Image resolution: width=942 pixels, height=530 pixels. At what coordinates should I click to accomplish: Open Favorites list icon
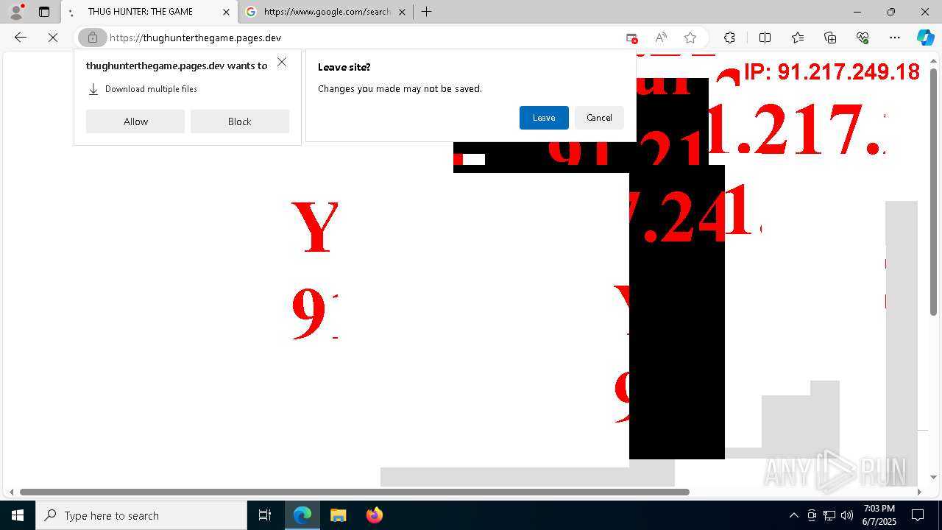coord(798,38)
